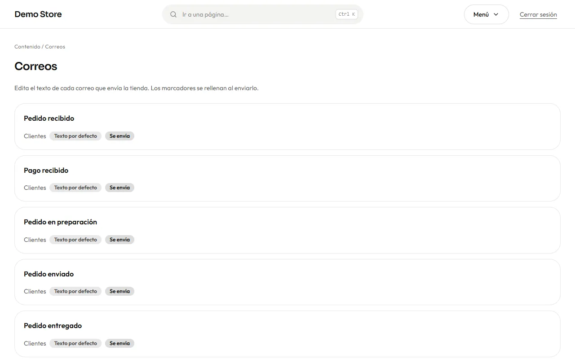Open the Menú button
575x359 pixels.
point(486,14)
